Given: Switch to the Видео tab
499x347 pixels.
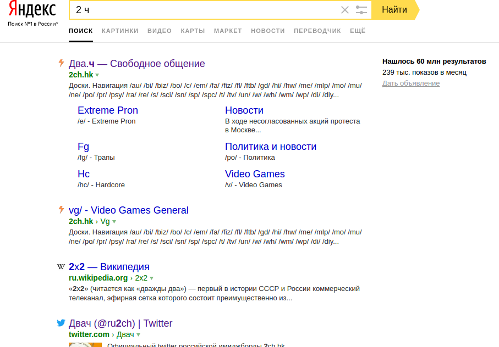Looking at the screenshot, I should [160, 31].
